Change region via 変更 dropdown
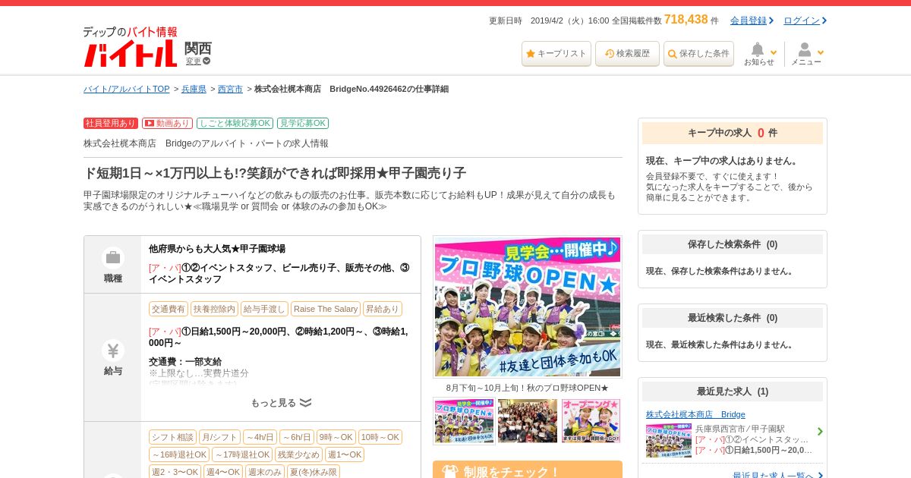This screenshot has height=478, width=911. [198, 61]
